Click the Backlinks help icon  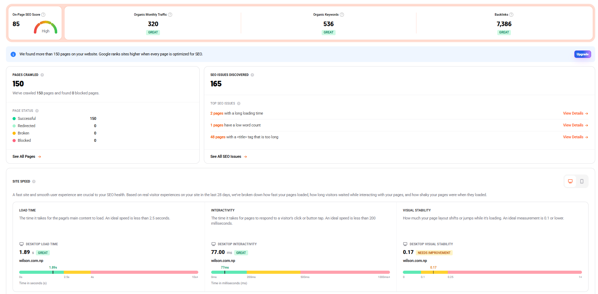coord(511,15)
